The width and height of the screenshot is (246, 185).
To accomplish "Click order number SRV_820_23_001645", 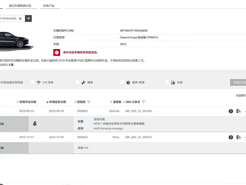I will [139, 111].
